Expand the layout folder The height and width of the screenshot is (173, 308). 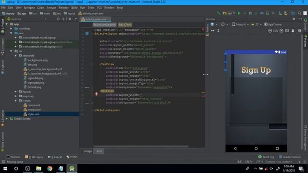16,92
